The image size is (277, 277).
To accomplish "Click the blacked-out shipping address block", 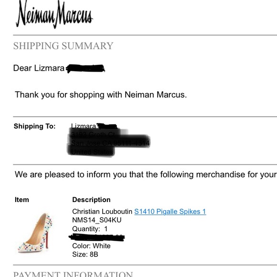I will tap(108, 142).
